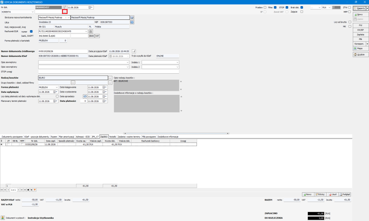The width and height of the screenshot is (369, 221).
Task: Click the grid column chooser icon in header corner
Action: pos(2,141)
